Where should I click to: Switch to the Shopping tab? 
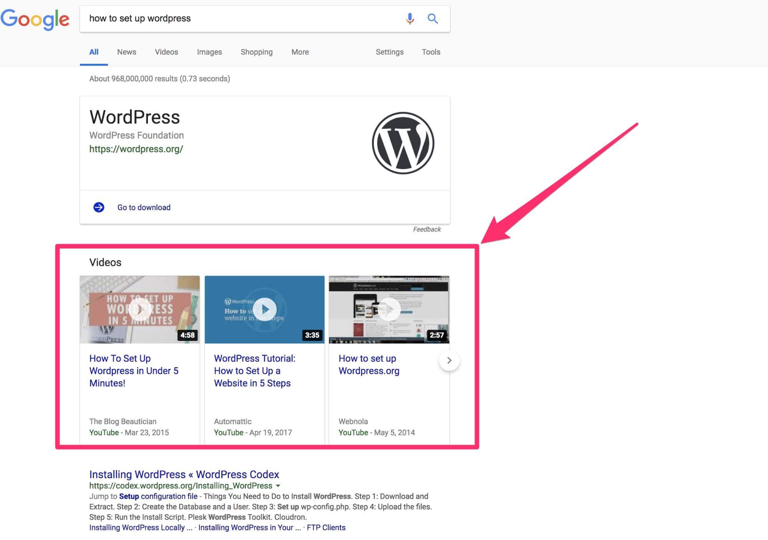point(257,52)
